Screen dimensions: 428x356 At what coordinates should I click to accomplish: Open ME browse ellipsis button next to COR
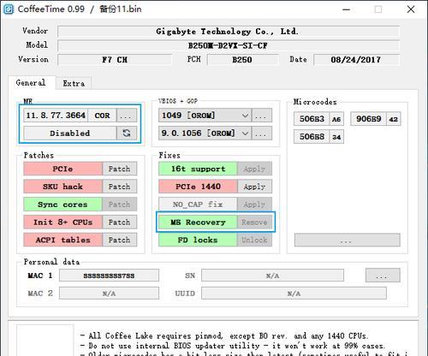pos(127,116)
